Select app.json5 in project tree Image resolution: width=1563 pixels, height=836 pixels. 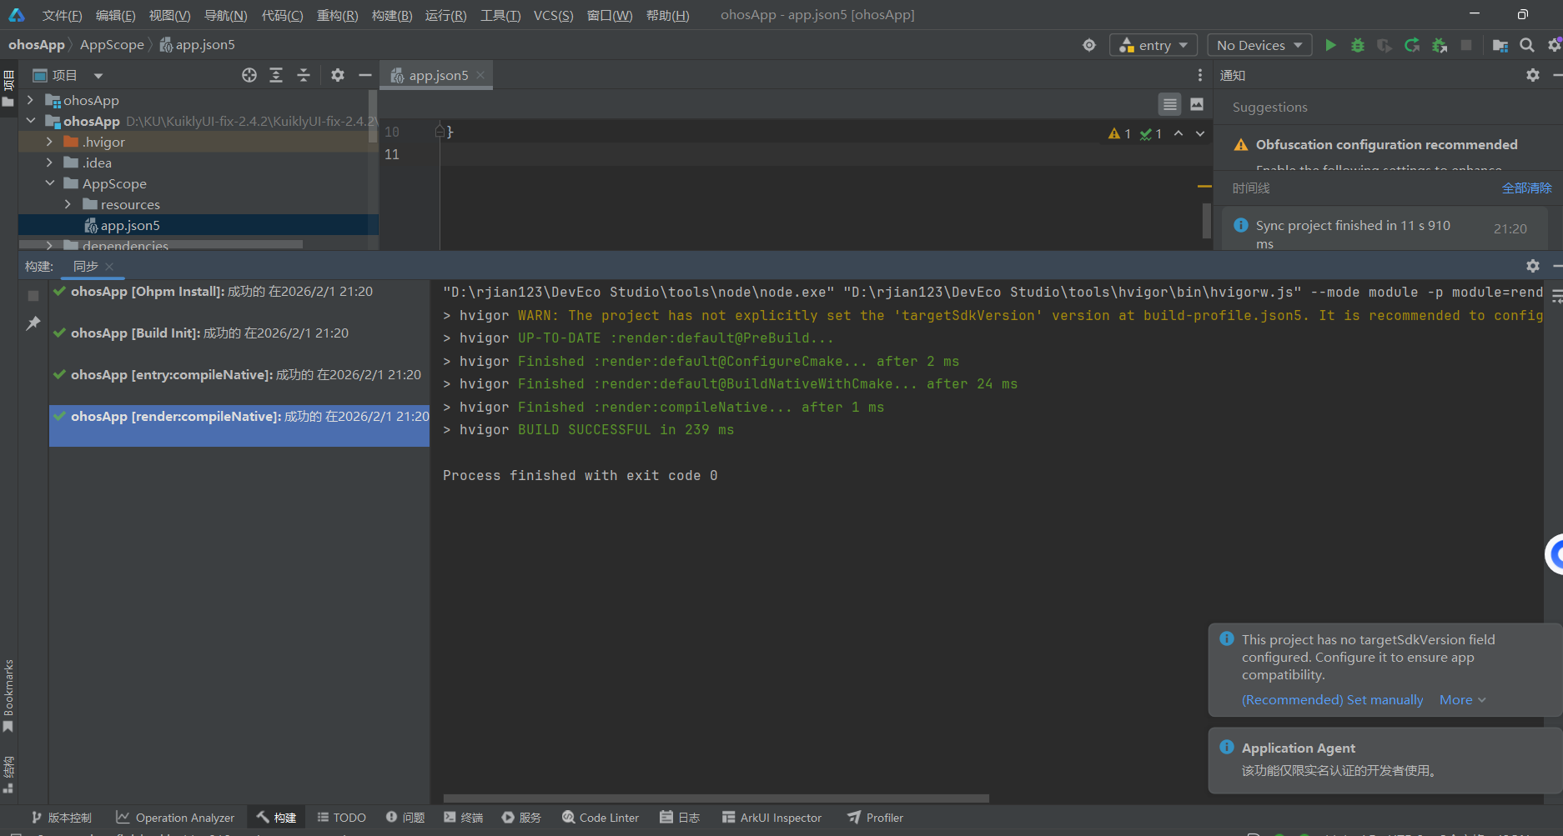[x=130, y=225]
